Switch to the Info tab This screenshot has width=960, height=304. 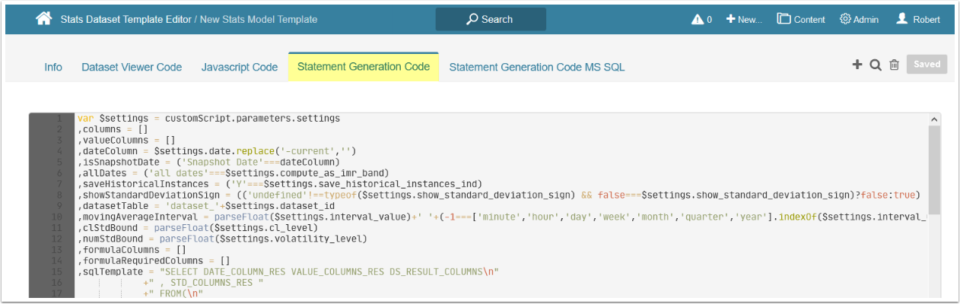click(x=53, y=67)
